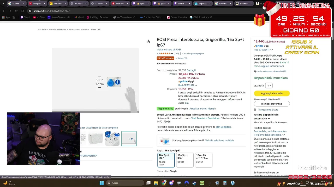
Task: Switch to the cavo rica tab
Action: click(223, 4)
